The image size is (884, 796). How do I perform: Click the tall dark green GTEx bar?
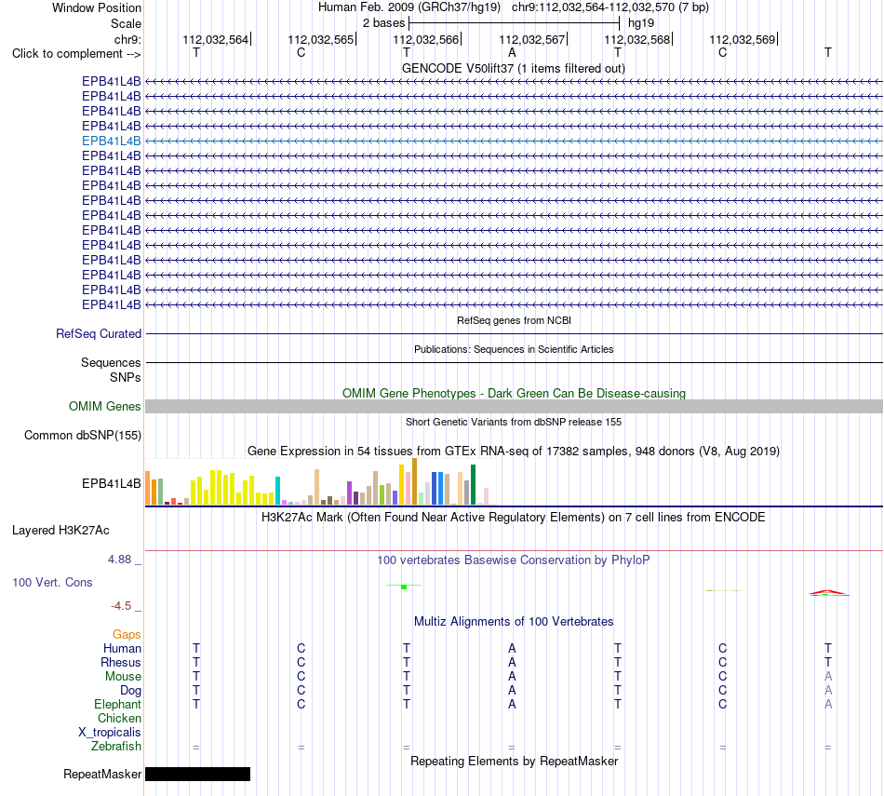click(x=473, y=485)
